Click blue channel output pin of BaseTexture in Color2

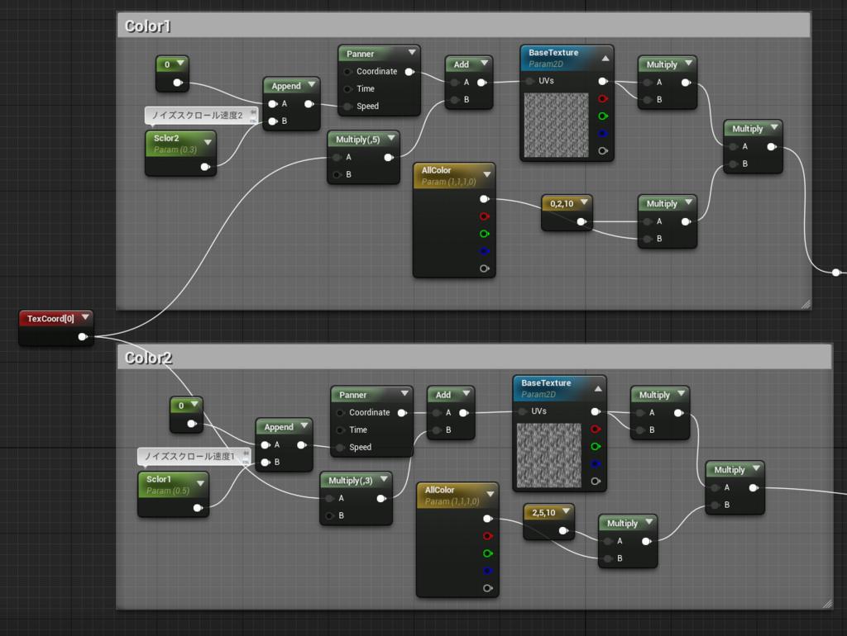tap(596, 463)
